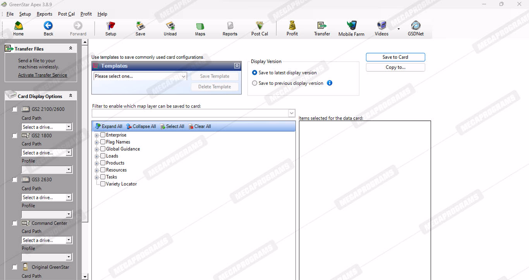
Task: Select Save to latest display version
Action: [254, 72]
